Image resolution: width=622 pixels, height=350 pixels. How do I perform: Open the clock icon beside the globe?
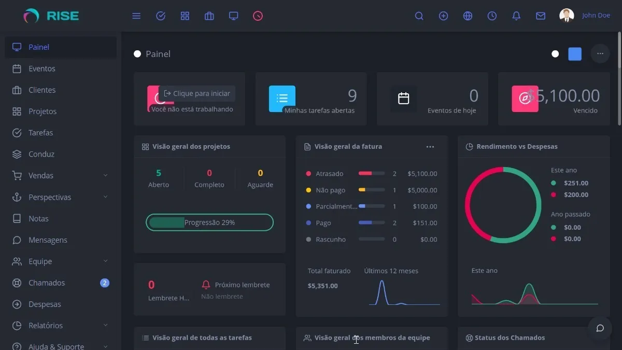(492, 16)
